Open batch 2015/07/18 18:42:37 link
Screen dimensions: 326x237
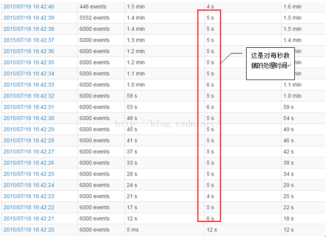click(29, 40)
